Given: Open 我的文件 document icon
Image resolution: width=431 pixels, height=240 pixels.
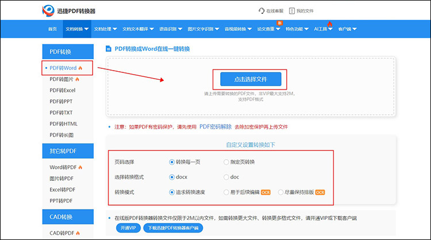Looking at the screenshot, I should tap(291, 11).
